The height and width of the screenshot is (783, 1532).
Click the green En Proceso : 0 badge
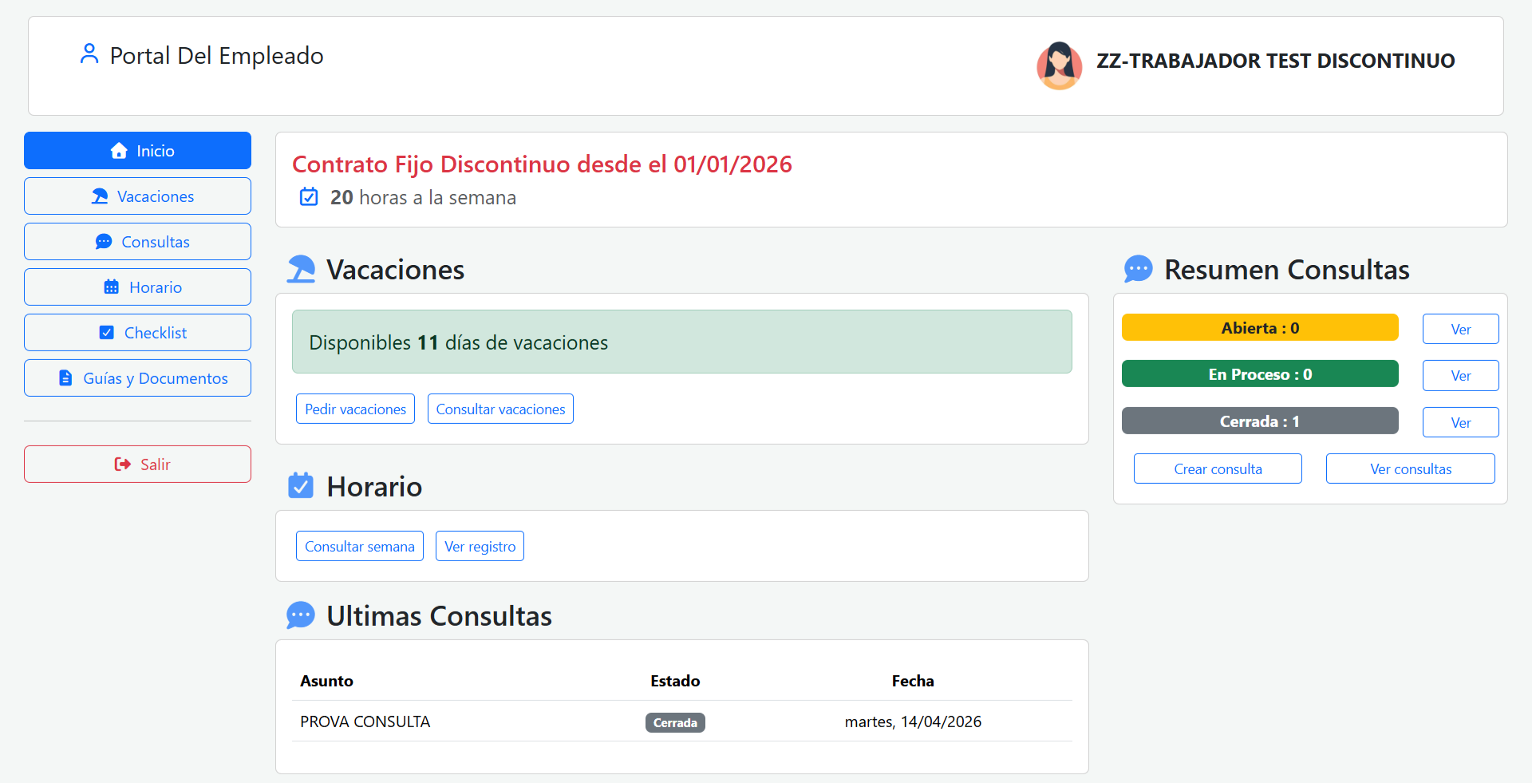[x=1260, y=374]
